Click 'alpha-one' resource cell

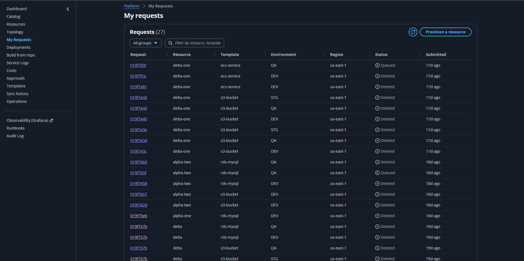182,216
